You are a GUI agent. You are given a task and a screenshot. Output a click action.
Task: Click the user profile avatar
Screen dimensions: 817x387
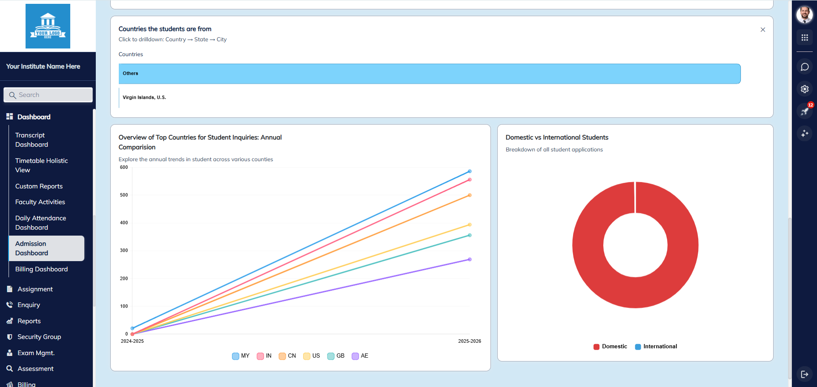point(804,15)
